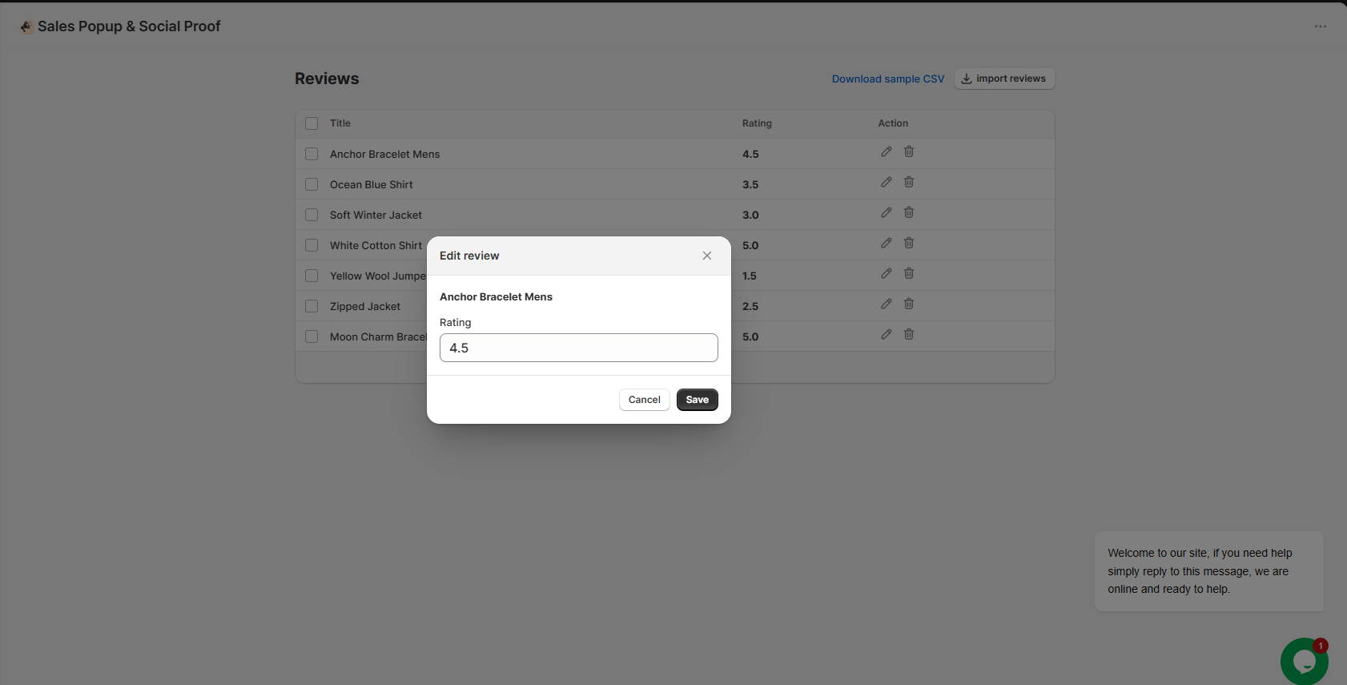
Task: Open the live chat bubble
Action: tap(1303, 661)
